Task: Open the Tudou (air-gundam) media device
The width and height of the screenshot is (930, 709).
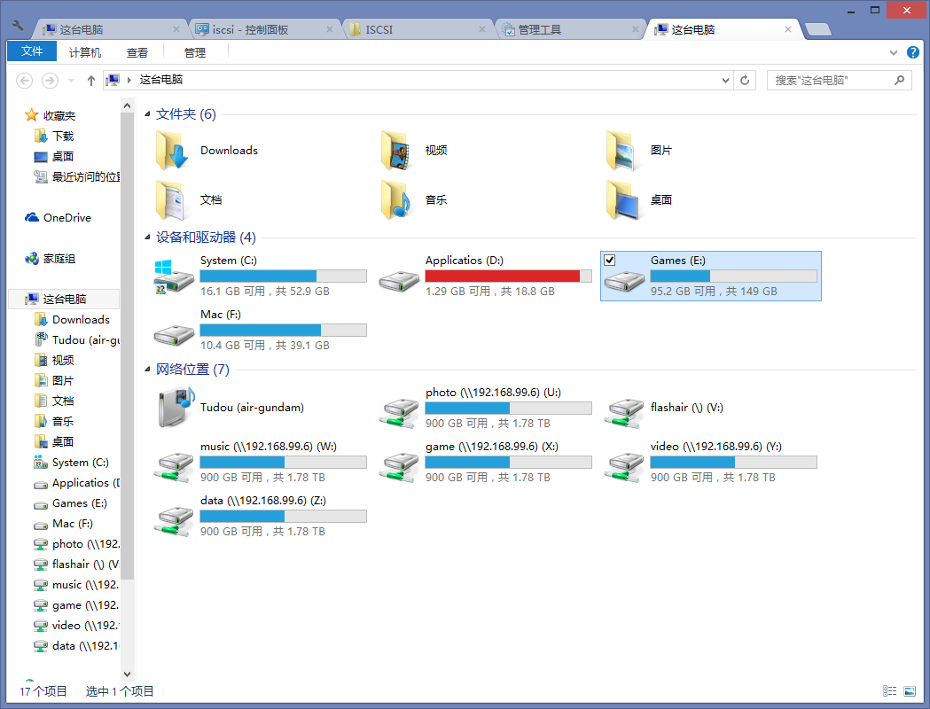Action: [174, 408]
